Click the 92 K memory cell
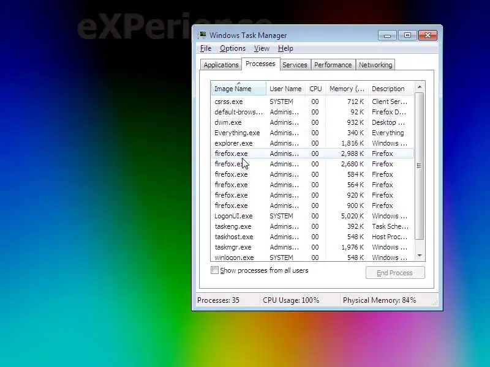This screenshot has height=367, width=490. pos(357,112)
